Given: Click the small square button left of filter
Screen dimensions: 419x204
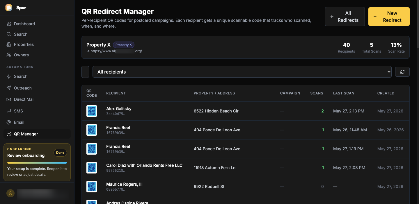Looking at the screenshot, I should 85,72.
